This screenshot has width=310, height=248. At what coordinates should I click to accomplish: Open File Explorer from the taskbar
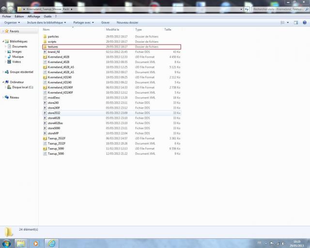21,244
